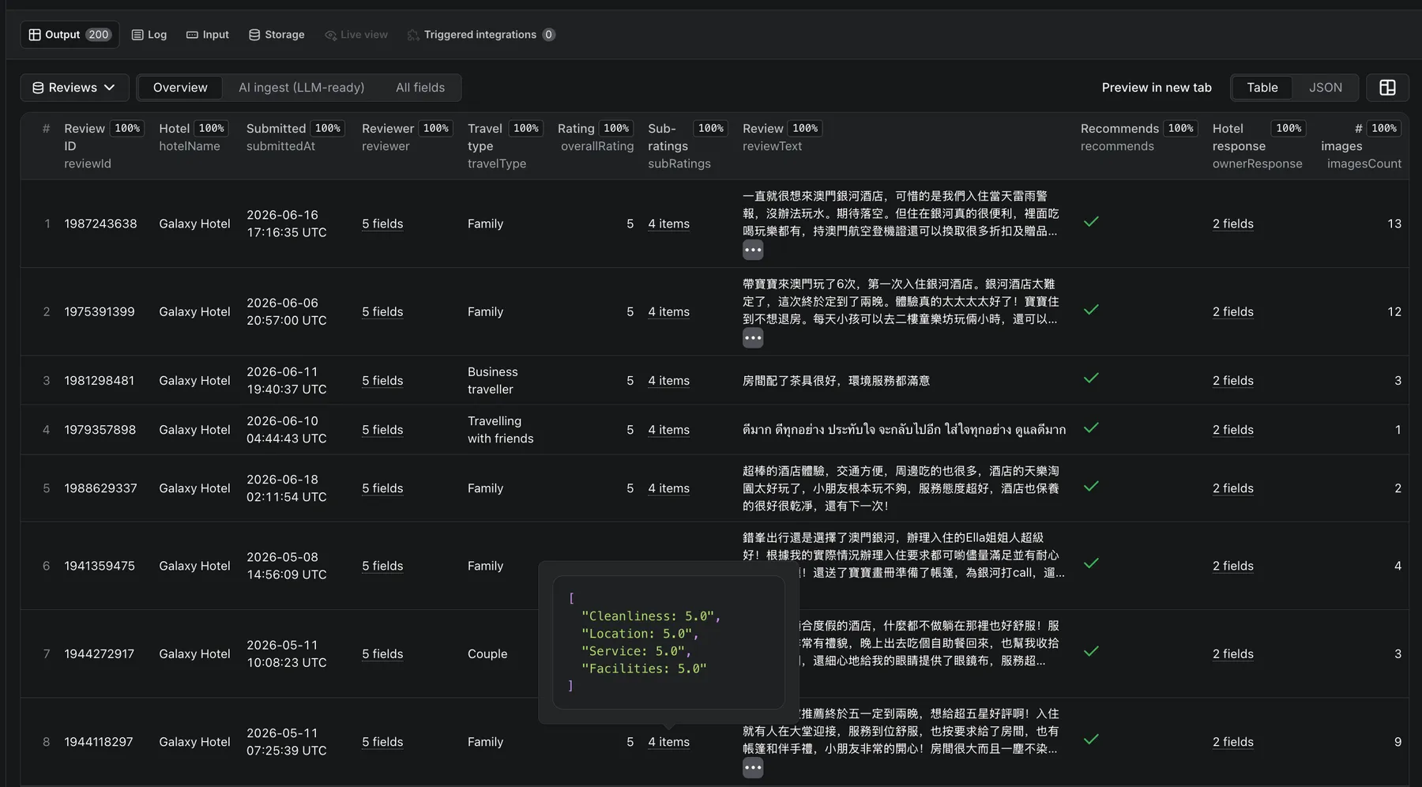This screenshot has height=787, width=1422.
Task: Click the Thai review text in row 4
Action: coord(904,430)
